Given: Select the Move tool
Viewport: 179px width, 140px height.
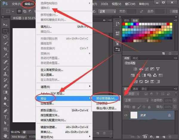Looking at the screenshot, I should tap(5, 25).
